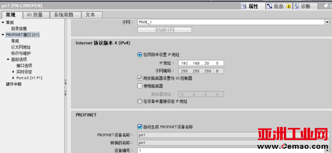Click the Internet 协议版本 4 (IPv4) heading
Image resolution: width=332 pixels, height=153 pixels.
(x=103, y=43)
